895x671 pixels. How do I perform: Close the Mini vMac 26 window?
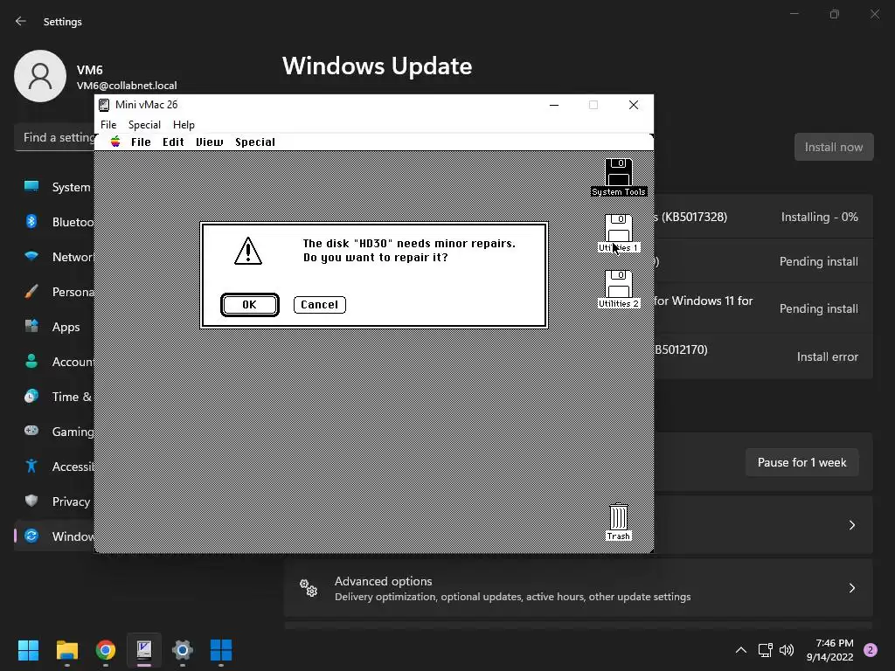pos(634,105)
